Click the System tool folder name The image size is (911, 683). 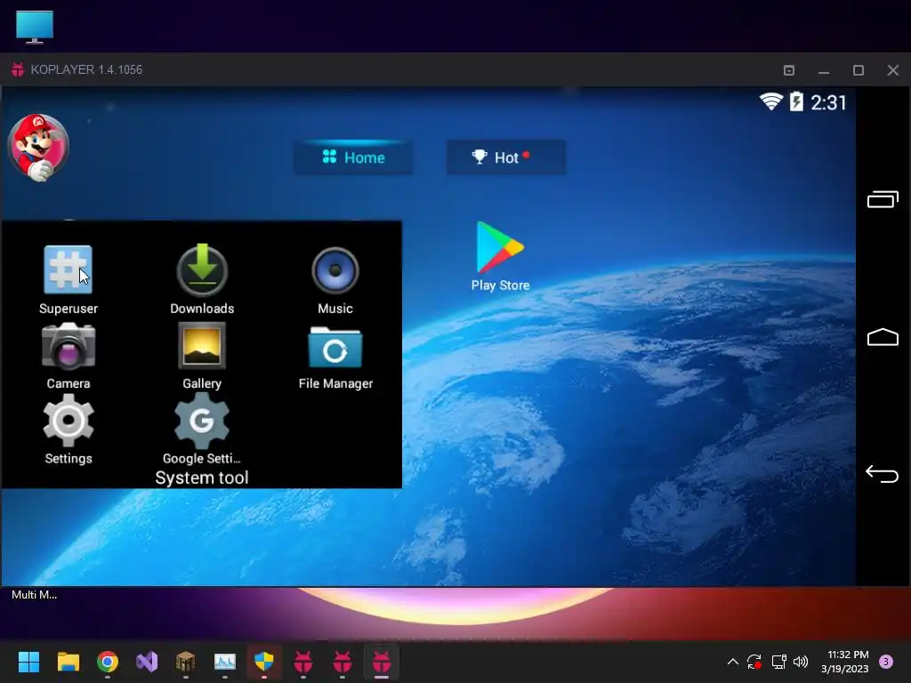pyautogui.click(x=202, y=478)
